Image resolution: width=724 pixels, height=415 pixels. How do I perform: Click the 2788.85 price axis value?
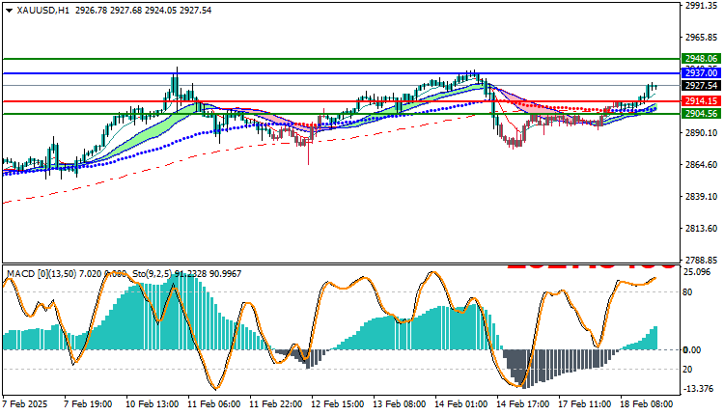702,261
